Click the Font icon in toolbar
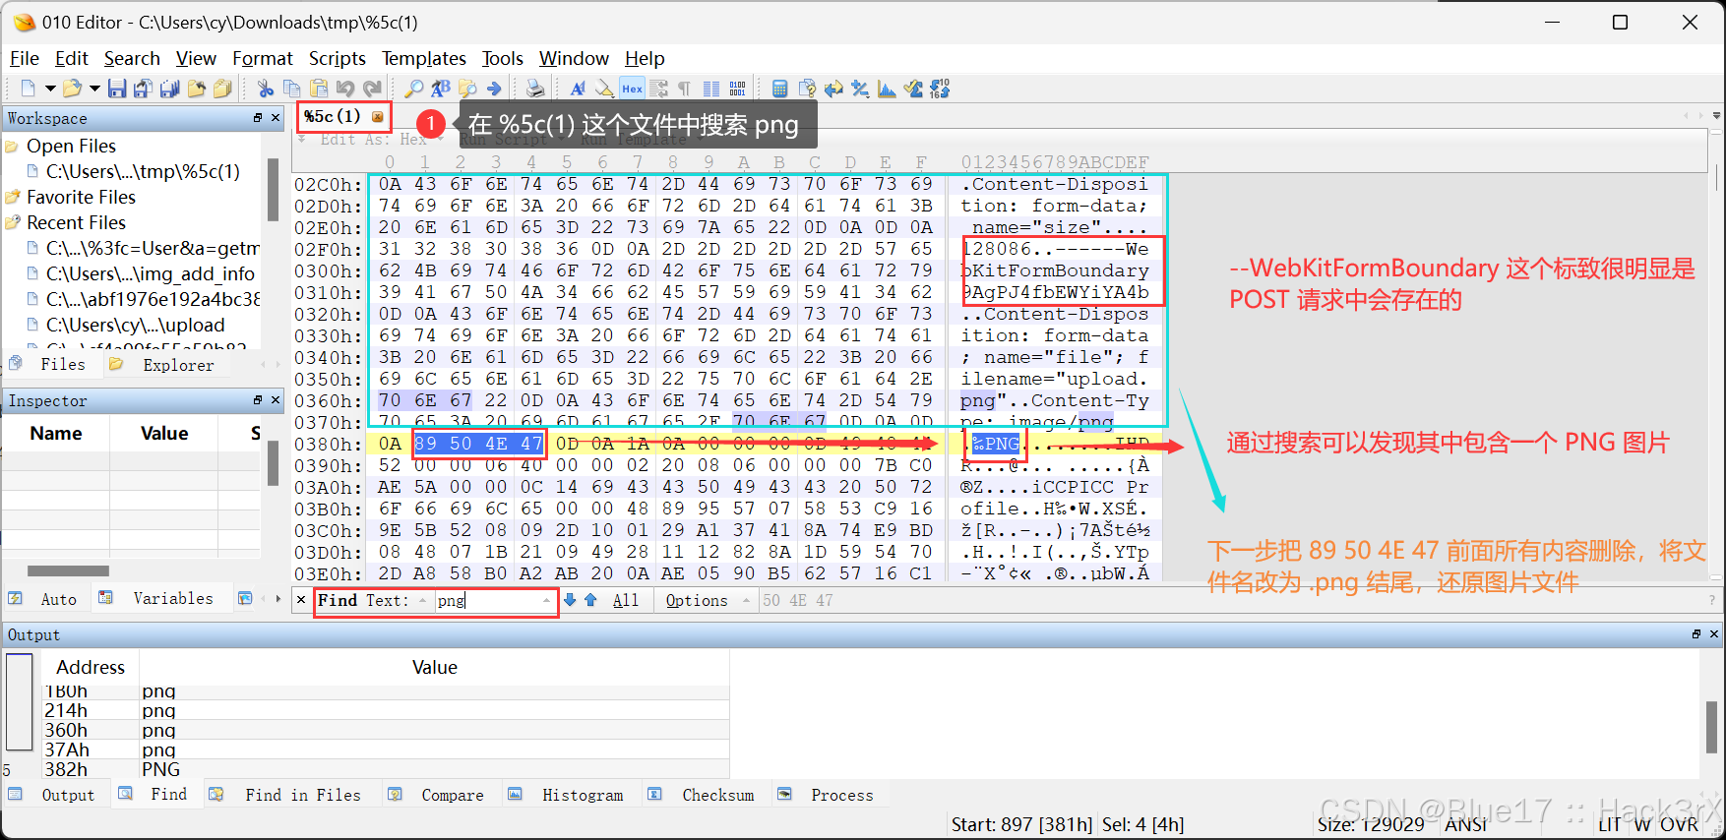The height and width of the screenshot is (840, 1726). [578, 89]
